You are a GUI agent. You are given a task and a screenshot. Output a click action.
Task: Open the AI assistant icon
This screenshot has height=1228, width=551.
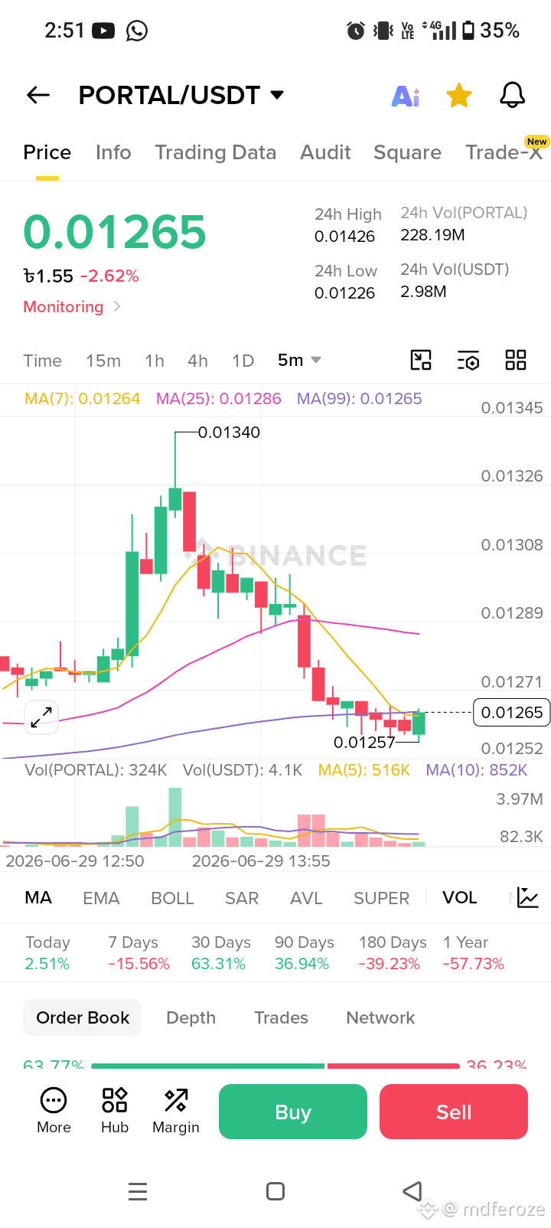406,96
